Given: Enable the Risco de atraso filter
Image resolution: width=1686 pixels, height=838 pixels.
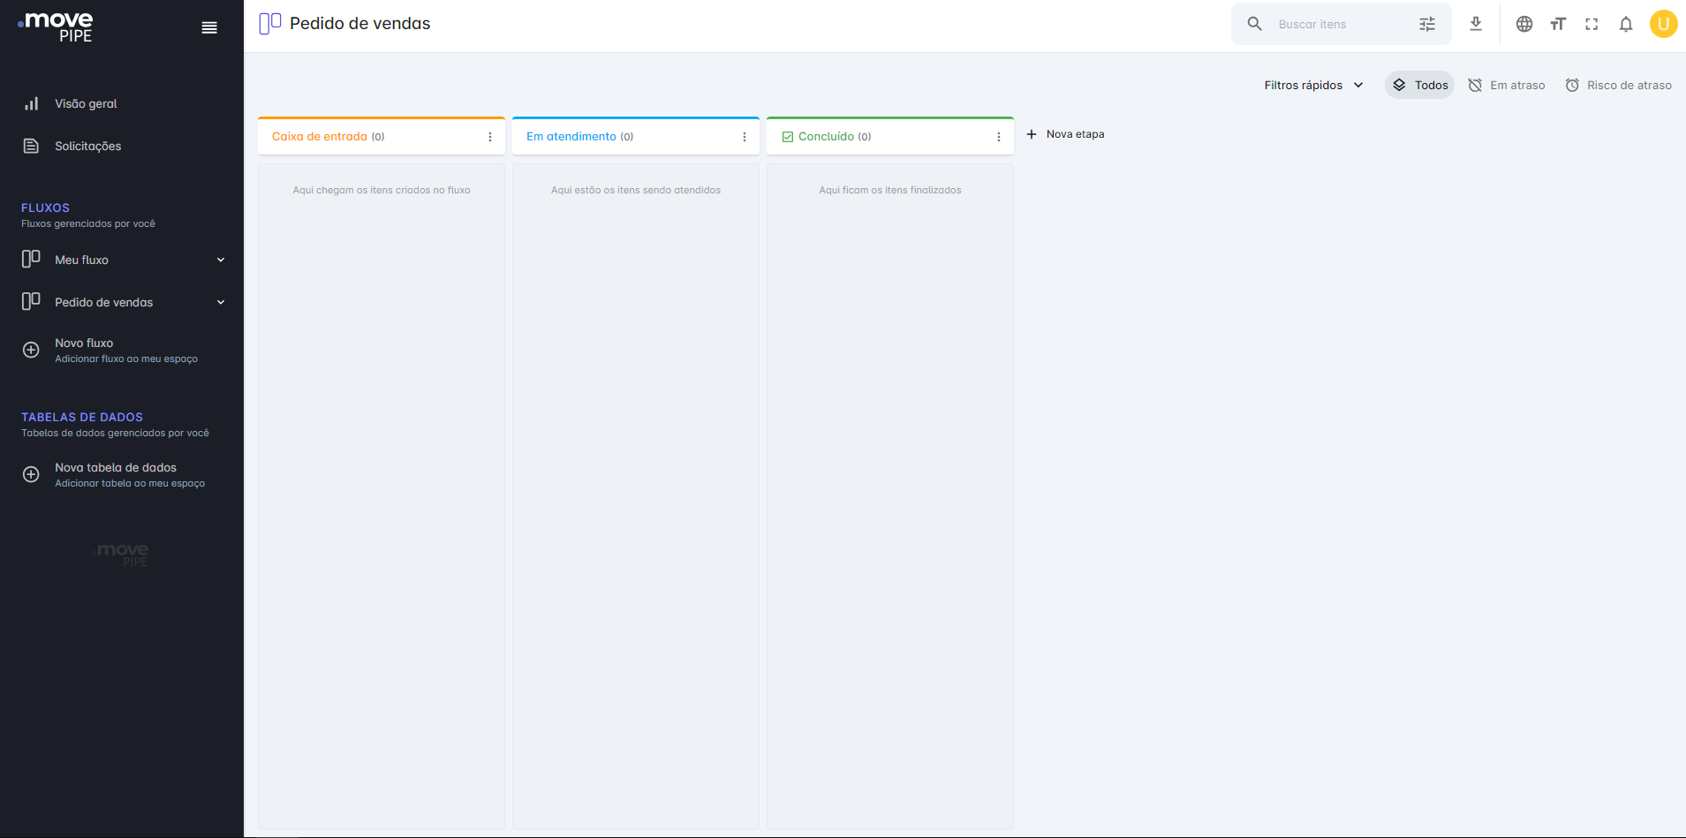Looking at the screenshot, I should (x=1619, y=85).
